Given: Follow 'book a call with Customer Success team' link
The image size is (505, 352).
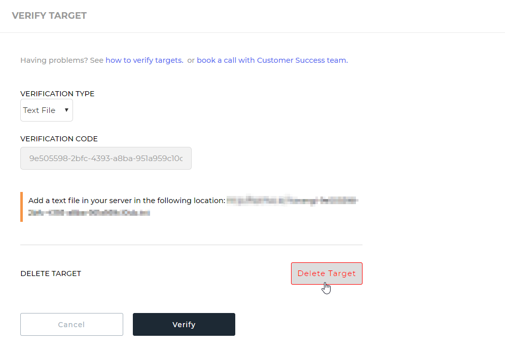Looking at the screenshot, I should pyautogui.click(x=272, y=60).
